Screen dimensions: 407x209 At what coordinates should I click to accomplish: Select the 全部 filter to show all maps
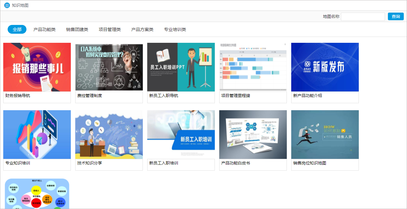(17, 29)
